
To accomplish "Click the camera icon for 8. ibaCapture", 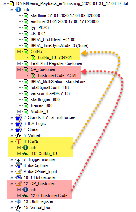I will coord(19,165).
